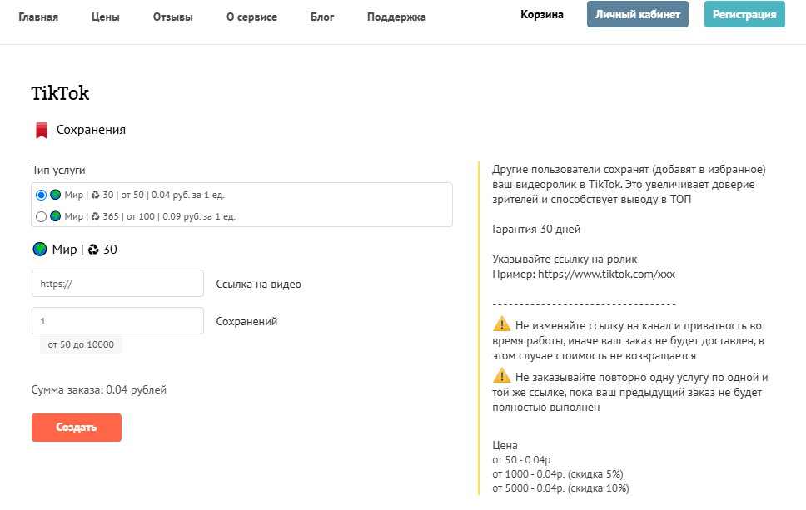Click the Личный кабинет button
Viewport: 806px width, 510px height.
pos(638,14)
